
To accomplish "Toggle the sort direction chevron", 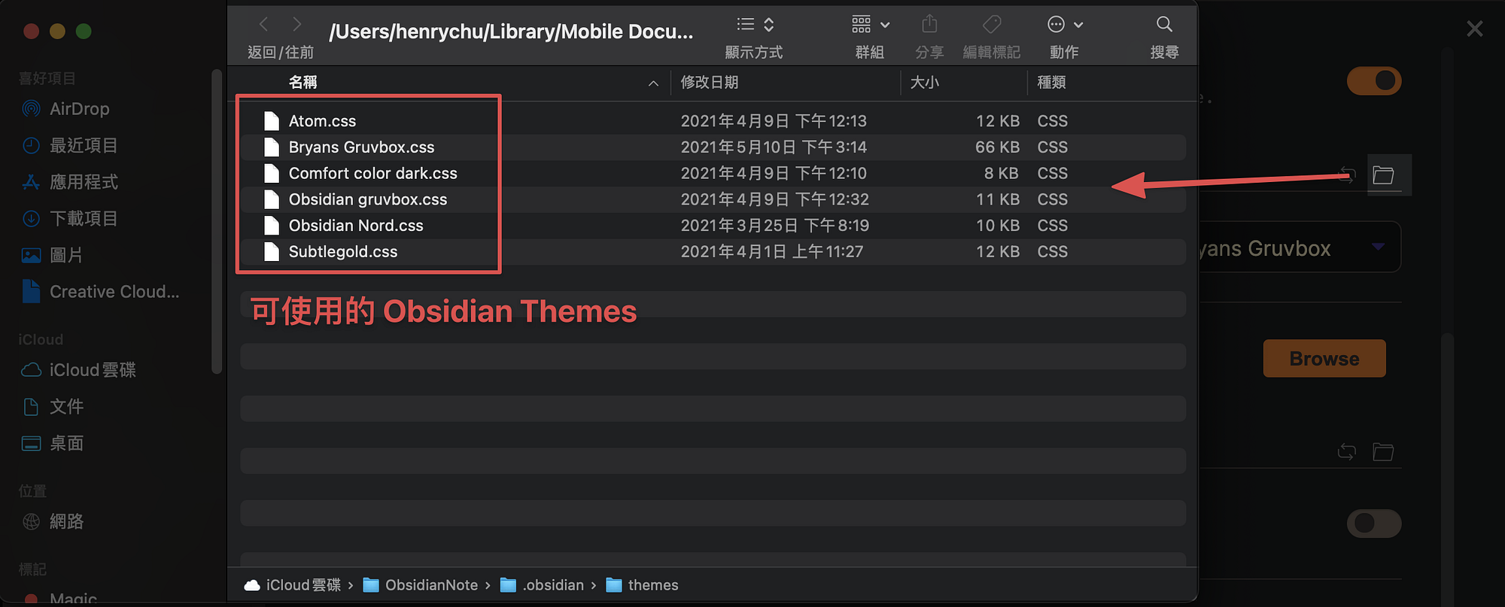I will [653, 83].
